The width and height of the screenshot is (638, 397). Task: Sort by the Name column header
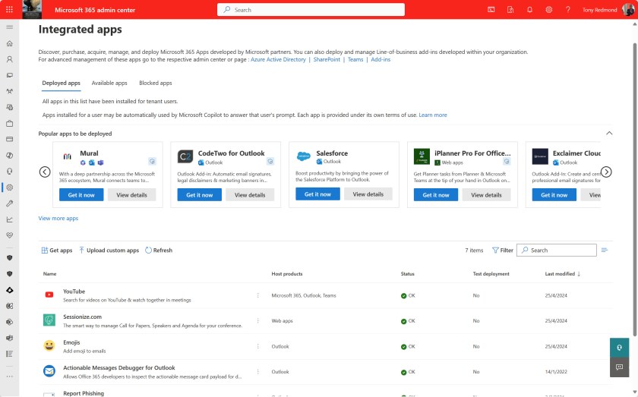coord(49,274)
